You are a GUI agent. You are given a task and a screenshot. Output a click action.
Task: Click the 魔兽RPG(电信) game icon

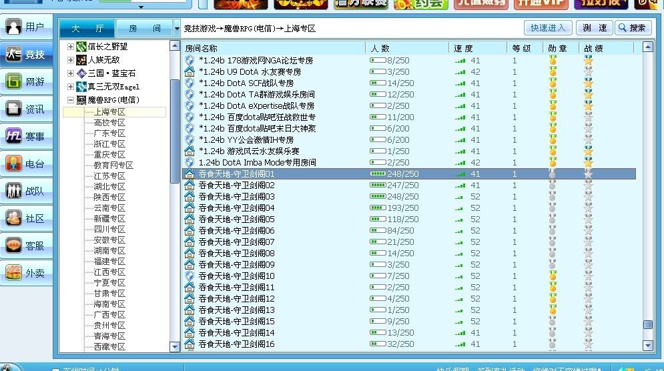pyautogui.click(x=81, y=100)
